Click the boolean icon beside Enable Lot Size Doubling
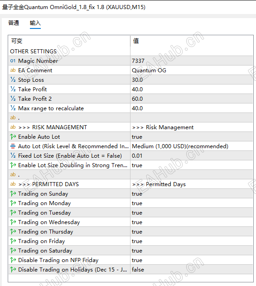 click(13, 165)
